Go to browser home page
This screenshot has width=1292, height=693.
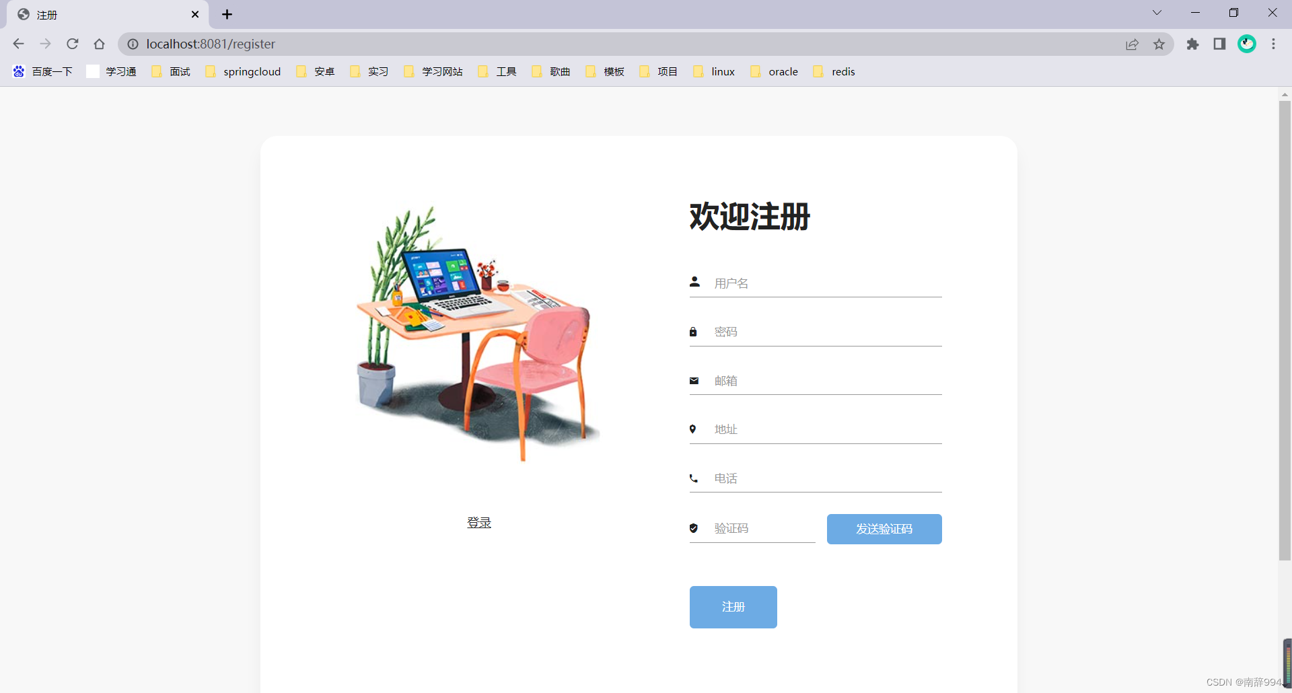click(x=99, y=44)
